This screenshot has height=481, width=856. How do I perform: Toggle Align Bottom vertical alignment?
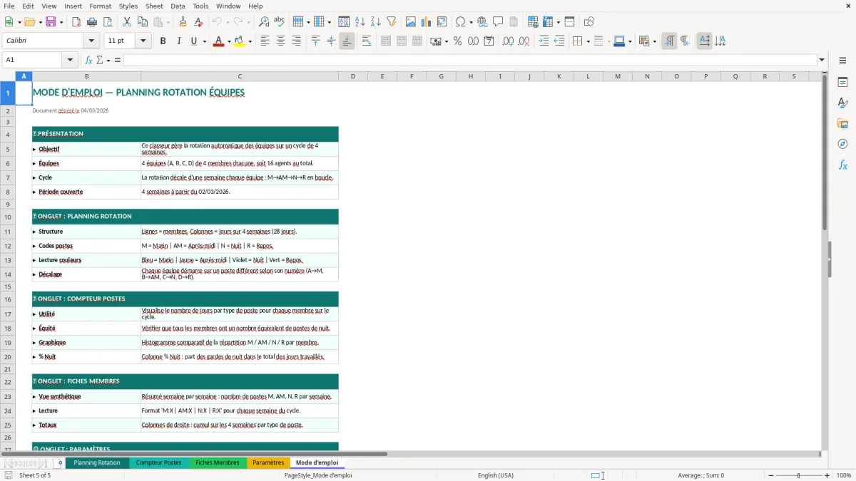(x=347, y=41)
